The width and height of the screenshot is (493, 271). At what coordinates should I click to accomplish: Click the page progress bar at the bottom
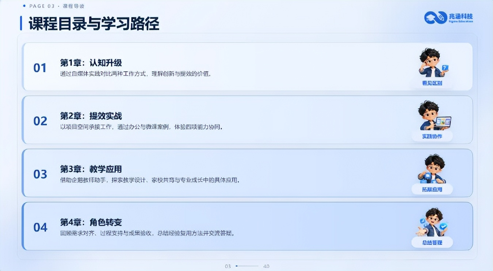[247, 266]
